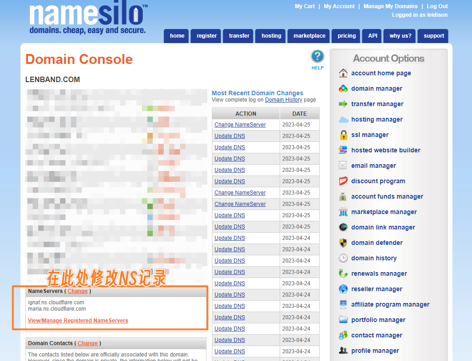Click the money bag account funds icon

[x=343, y=196]
